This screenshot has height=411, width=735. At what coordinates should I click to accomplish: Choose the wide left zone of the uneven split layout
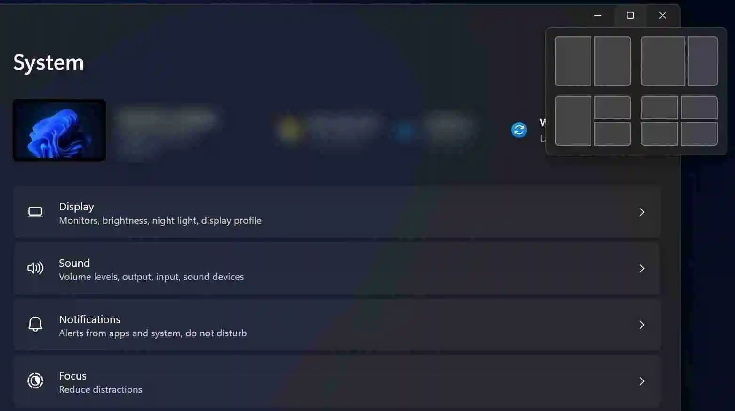[x=663, y=61]
